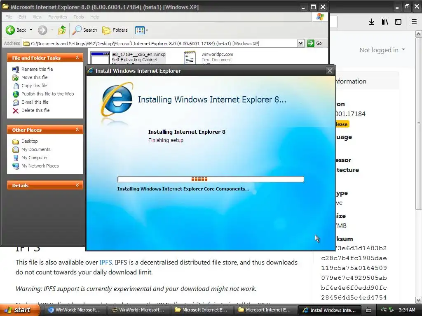Click E-mail this file envelope icon
The height and width of the screenshot is (316, 422).
point(16,102)
